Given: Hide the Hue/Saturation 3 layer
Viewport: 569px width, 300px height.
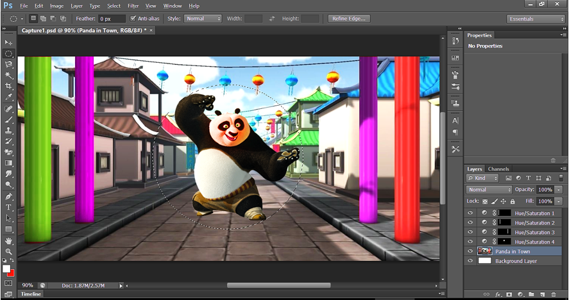Looking at the screenshot, I should point(470,232).
